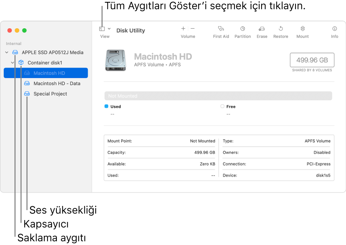Select Container disk1 in sidebar

point(45,63)
